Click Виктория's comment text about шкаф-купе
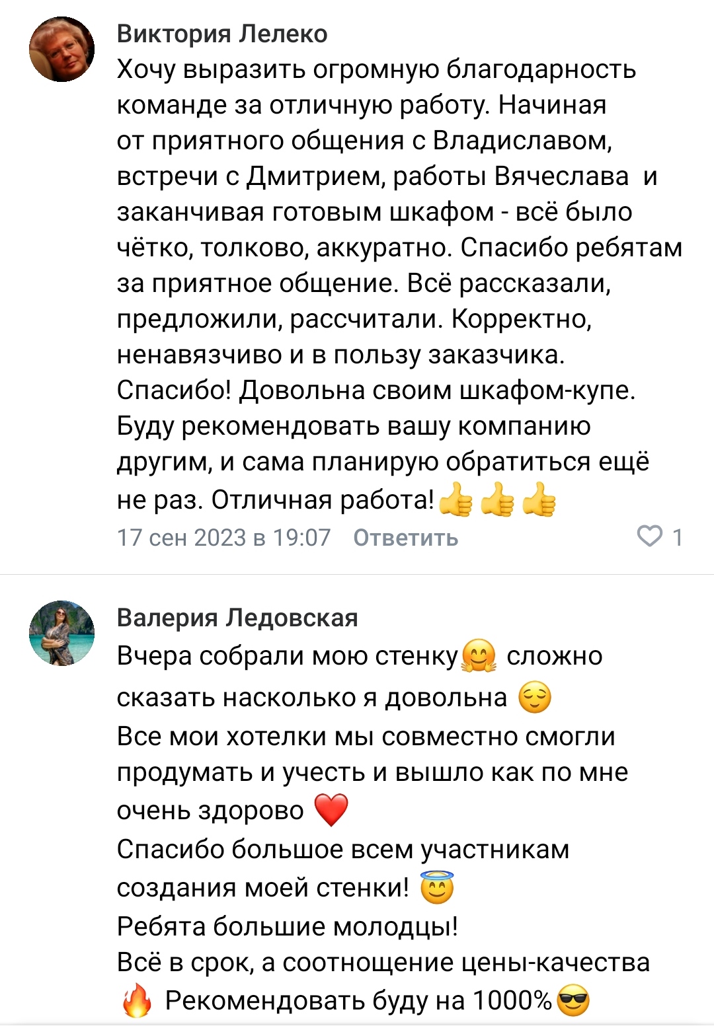Viewport: 714px width, 1028px height. tap(376, 390)
